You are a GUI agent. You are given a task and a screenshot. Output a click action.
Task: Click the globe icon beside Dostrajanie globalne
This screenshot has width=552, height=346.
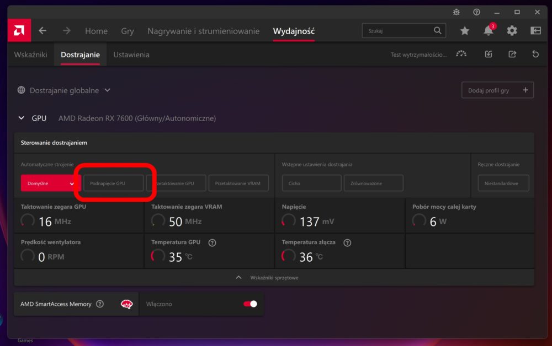22,90
